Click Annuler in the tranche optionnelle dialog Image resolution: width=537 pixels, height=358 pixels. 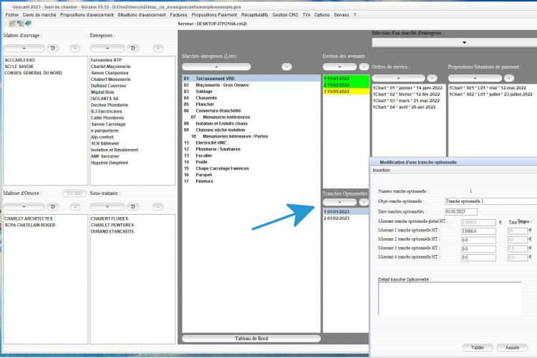[513, 348]
